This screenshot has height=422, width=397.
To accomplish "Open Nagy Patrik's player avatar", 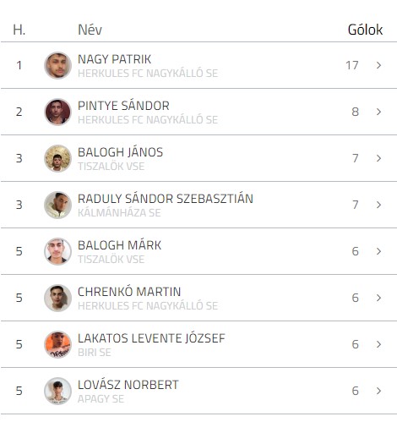I will click(57, 65).
